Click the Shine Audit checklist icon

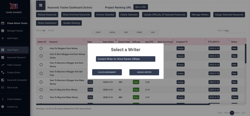coord(3,88)
